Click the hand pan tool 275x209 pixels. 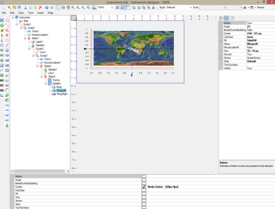pyautogui.click(x=68, y=7)
